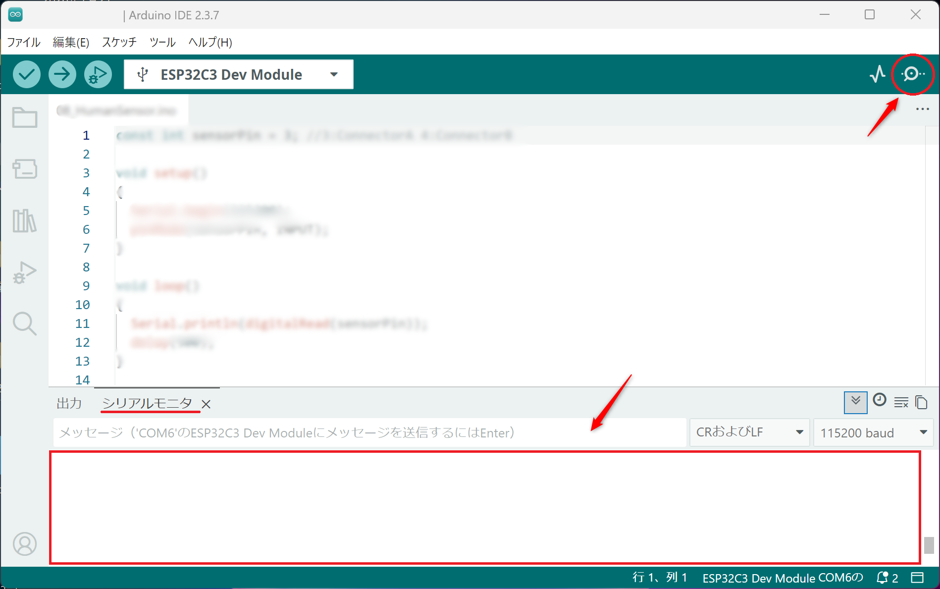Toggle autoscroll in the serial monitor
Screen dimensions: 940x589
click(855, 402)
